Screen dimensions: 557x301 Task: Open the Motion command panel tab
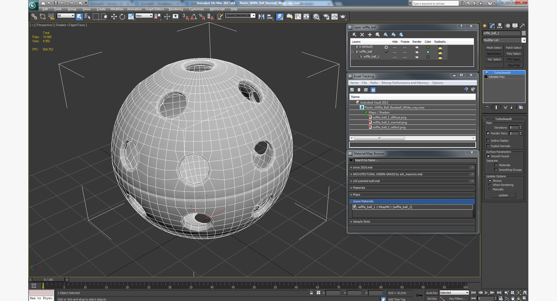tap(508, 26)
